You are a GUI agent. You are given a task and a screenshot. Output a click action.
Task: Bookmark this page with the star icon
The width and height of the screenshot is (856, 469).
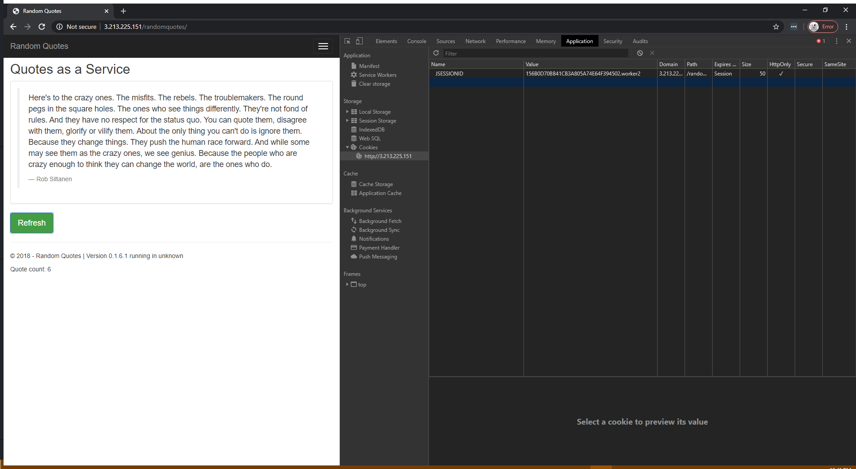pyautogui.click(x=776, y=27)
